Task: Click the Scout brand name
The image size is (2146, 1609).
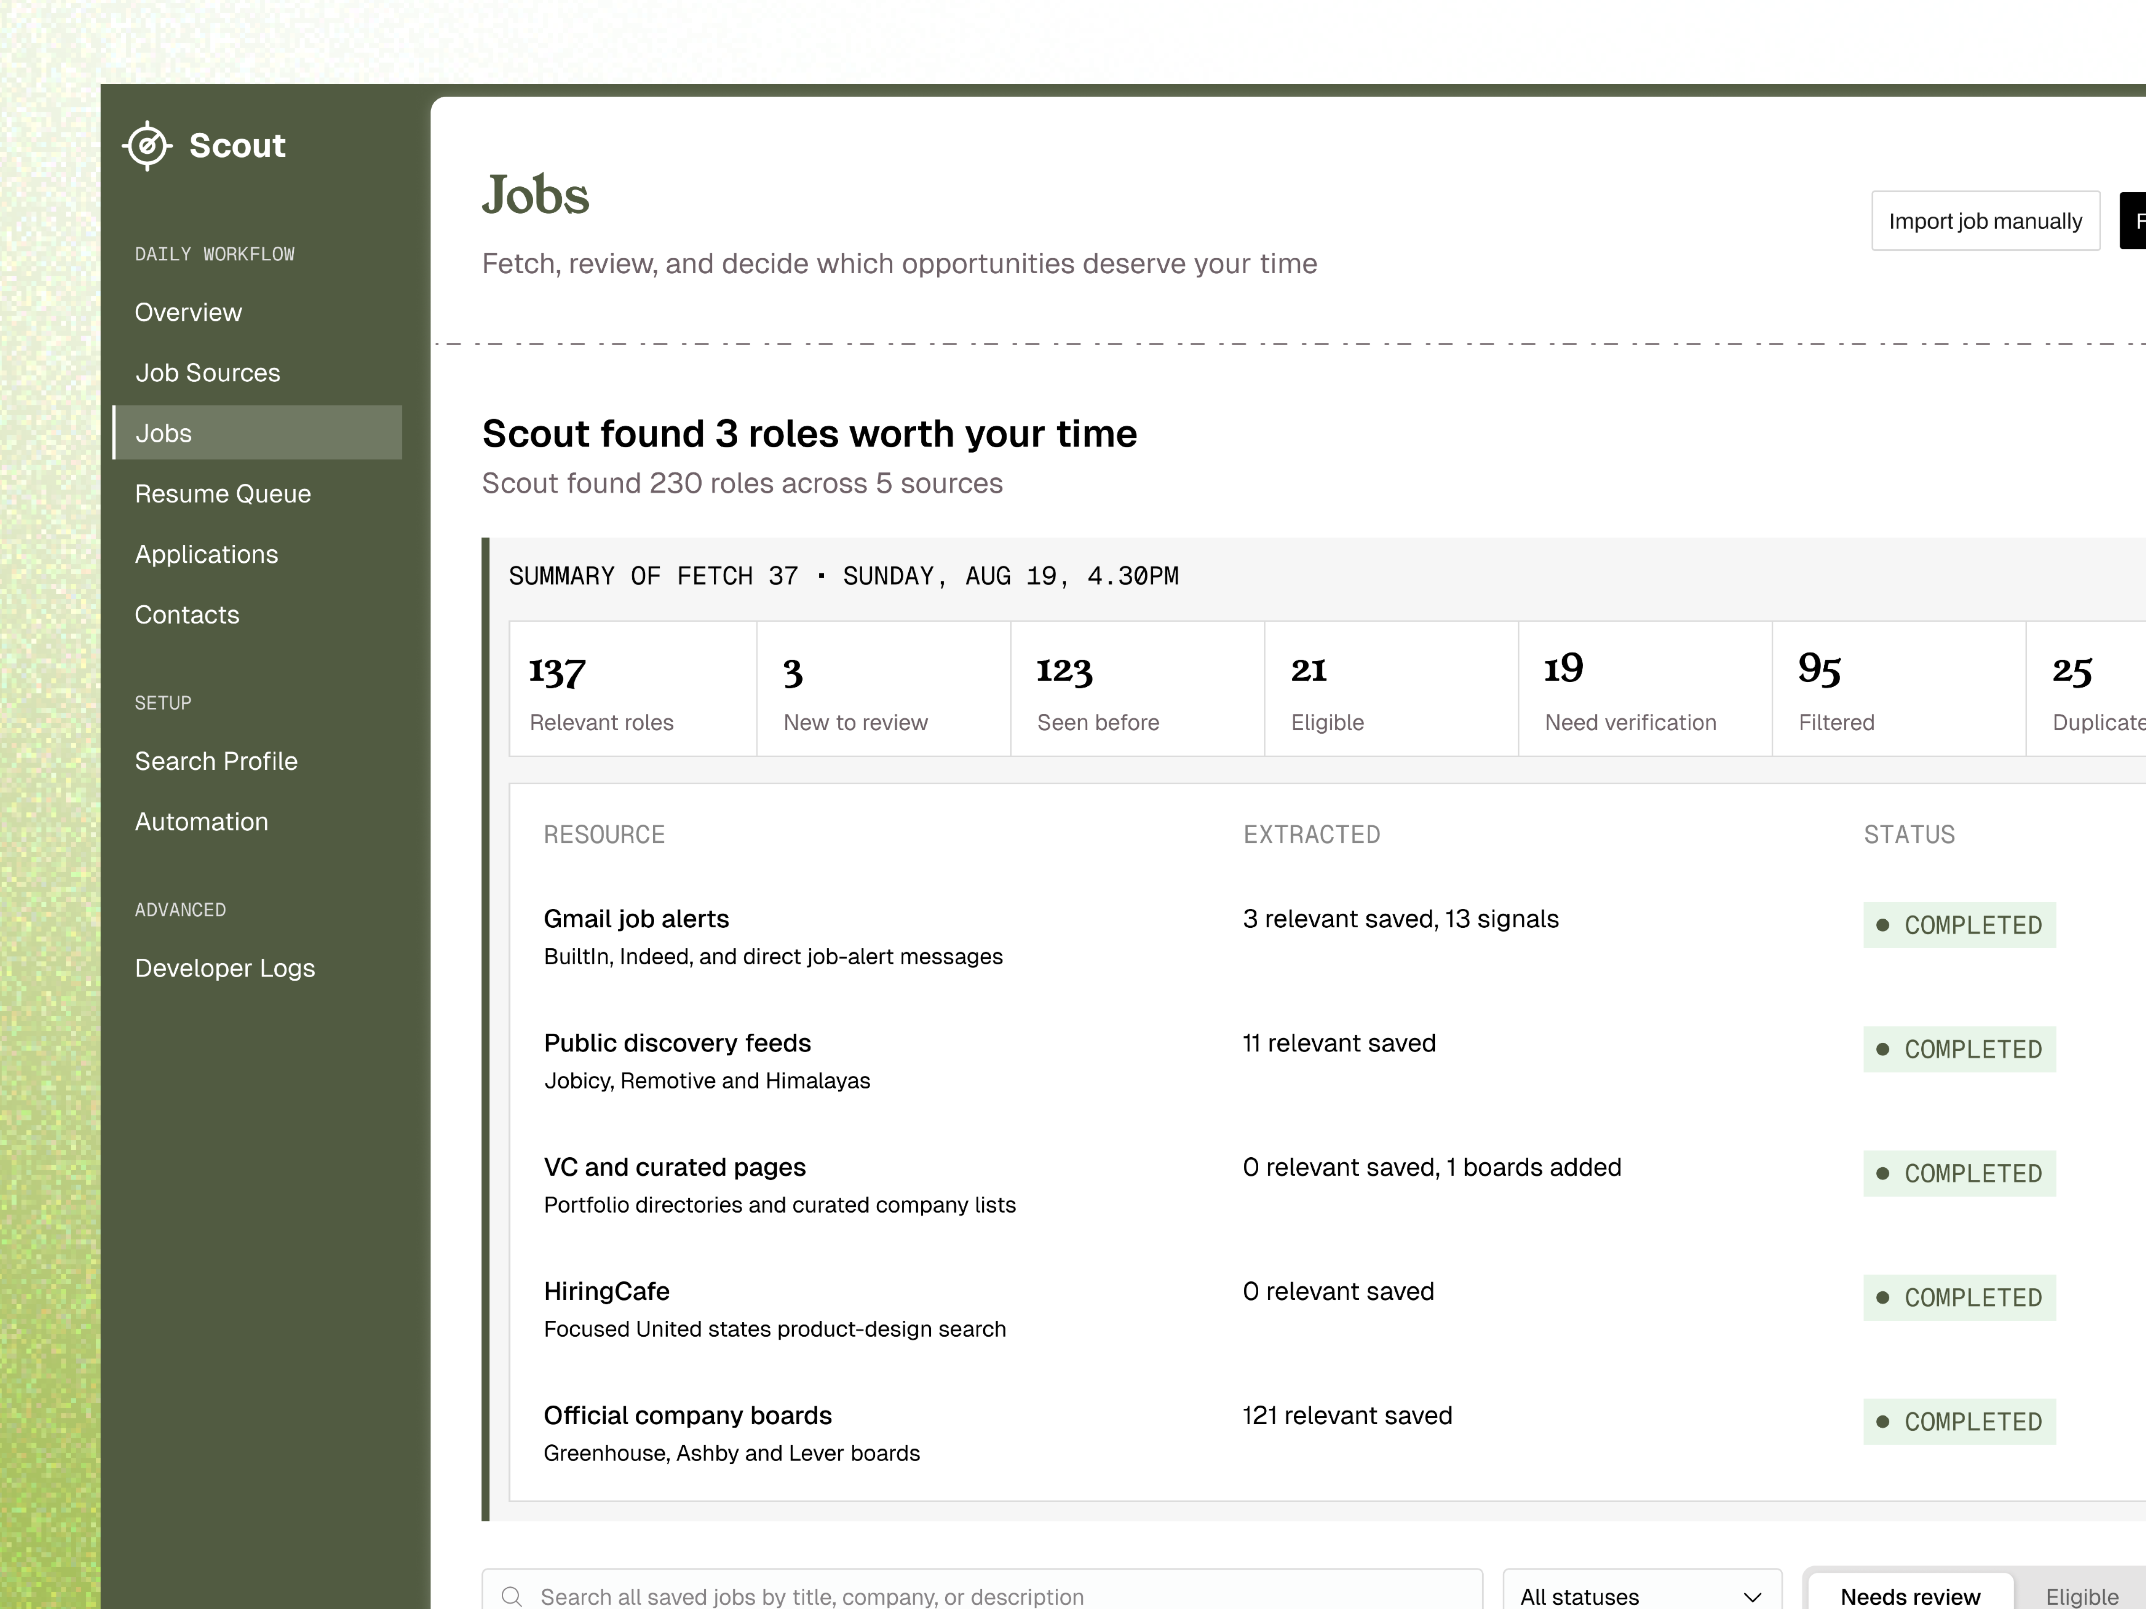Action: [x=238, y=145]
